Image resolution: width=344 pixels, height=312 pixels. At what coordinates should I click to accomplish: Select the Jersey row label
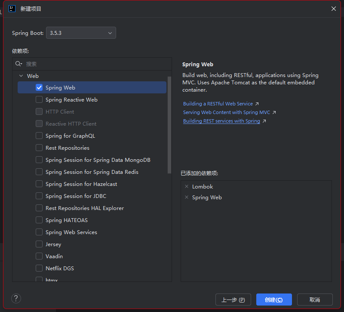[53, 244]
